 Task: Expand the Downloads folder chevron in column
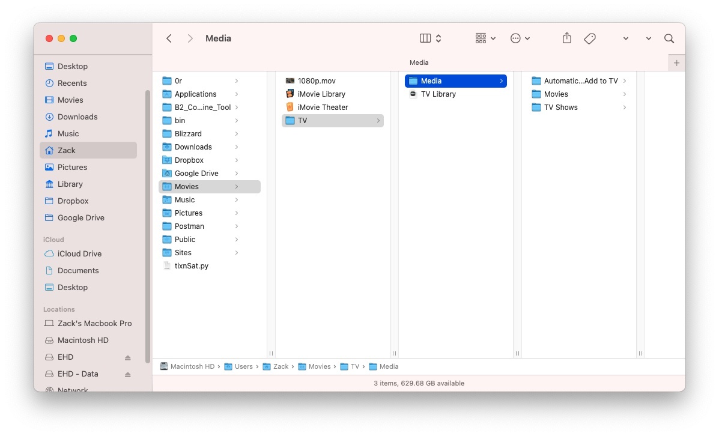pos(237,147)
